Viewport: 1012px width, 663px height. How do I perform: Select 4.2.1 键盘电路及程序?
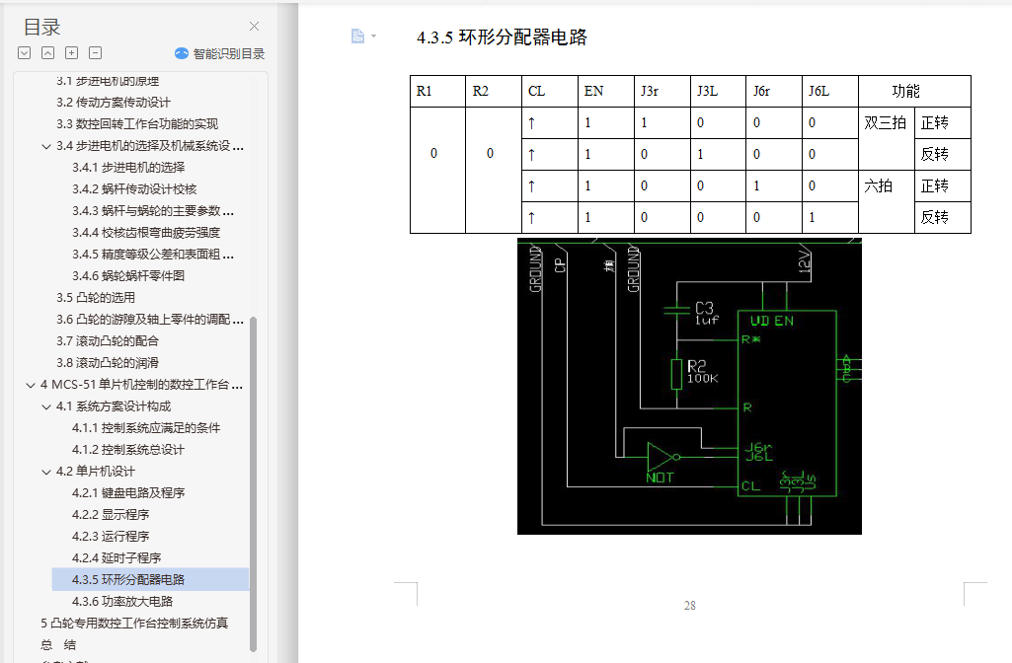[x=128, y=493]
